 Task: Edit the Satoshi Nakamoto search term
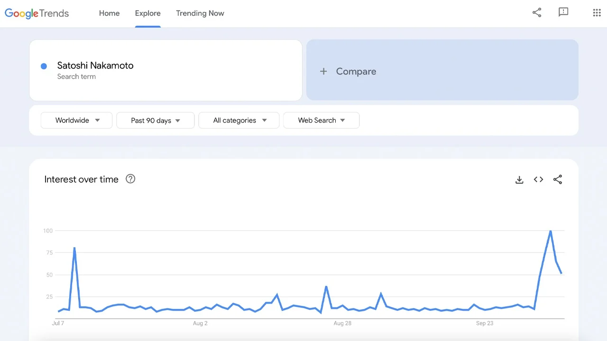pos(95,65)
